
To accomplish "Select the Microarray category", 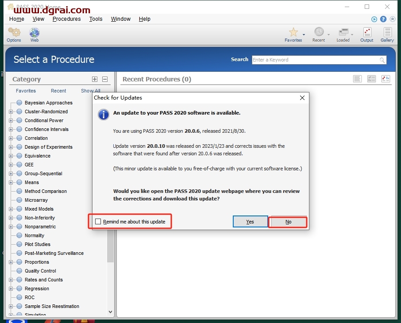I will (36, 200).
